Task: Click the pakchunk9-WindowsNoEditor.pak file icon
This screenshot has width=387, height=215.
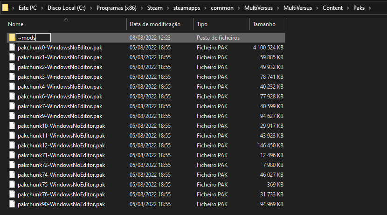Action: pyautogui.click(x=12, y=116)
